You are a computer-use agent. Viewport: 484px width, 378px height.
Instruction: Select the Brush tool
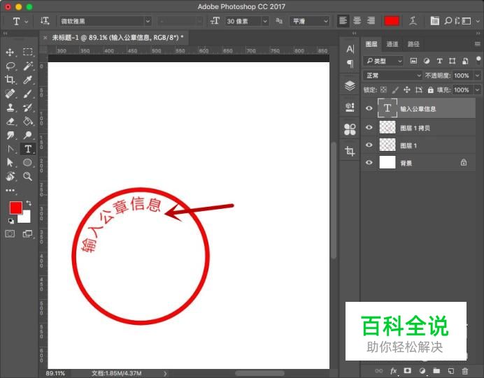click(28, 94)
